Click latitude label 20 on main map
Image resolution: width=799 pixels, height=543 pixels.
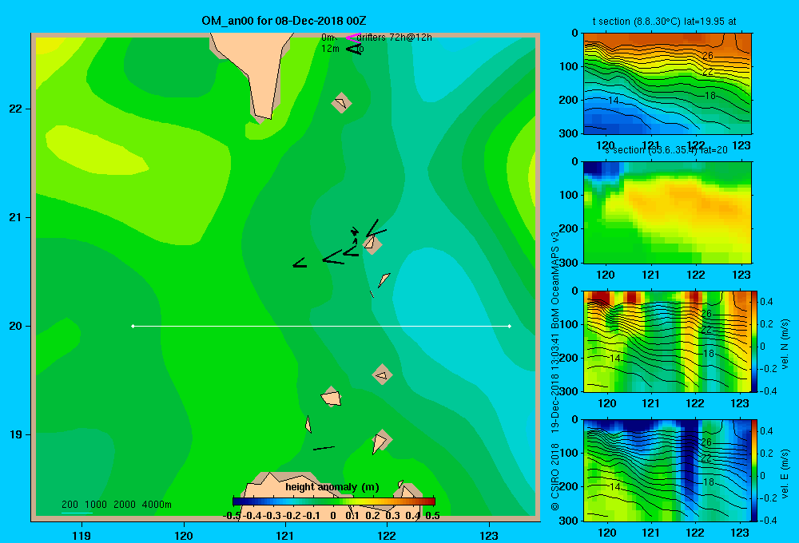coord(16,326)
